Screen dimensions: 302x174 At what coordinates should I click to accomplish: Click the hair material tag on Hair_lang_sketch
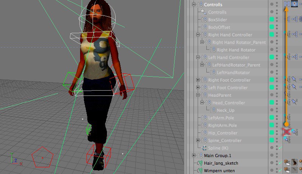(x=294, y=163)
